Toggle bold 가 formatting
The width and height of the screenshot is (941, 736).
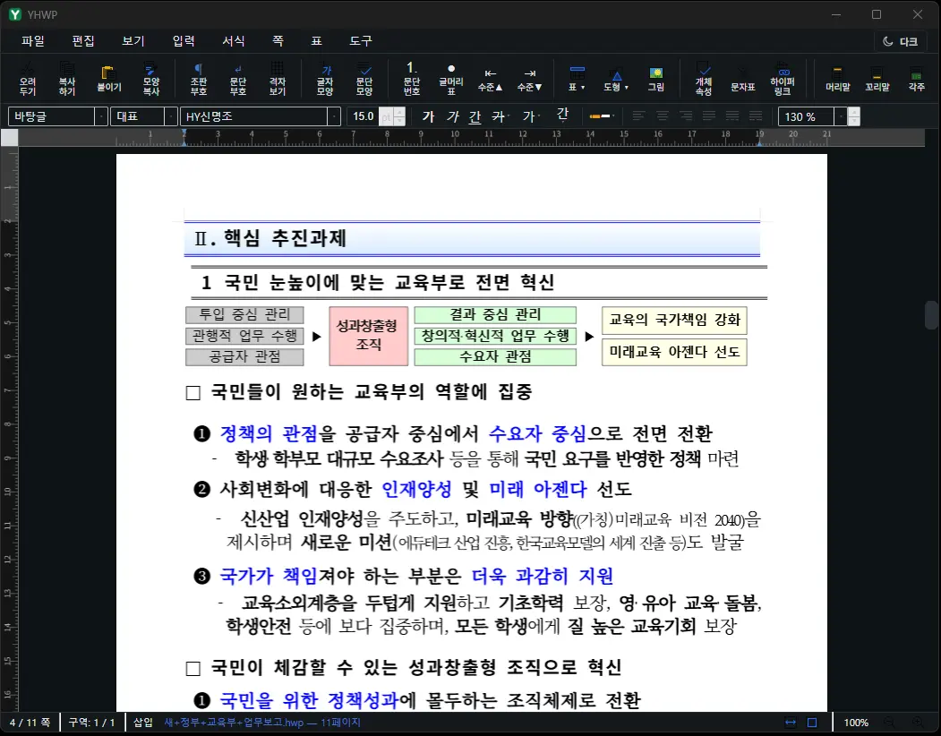[x=428, y=116]
